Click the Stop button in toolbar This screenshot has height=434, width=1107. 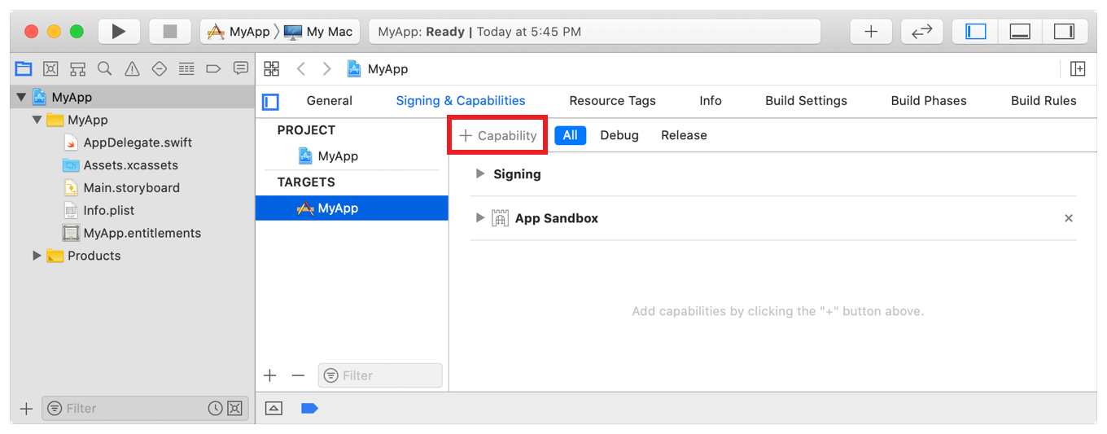pyautogui.click(x=170, y=32)
